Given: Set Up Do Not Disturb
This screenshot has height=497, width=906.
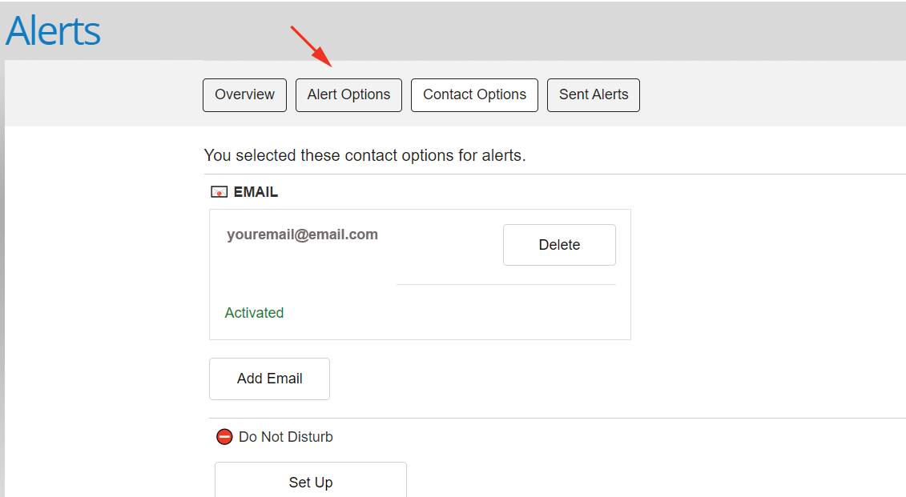Looking at the screenshot, I should tap(311, 481).
